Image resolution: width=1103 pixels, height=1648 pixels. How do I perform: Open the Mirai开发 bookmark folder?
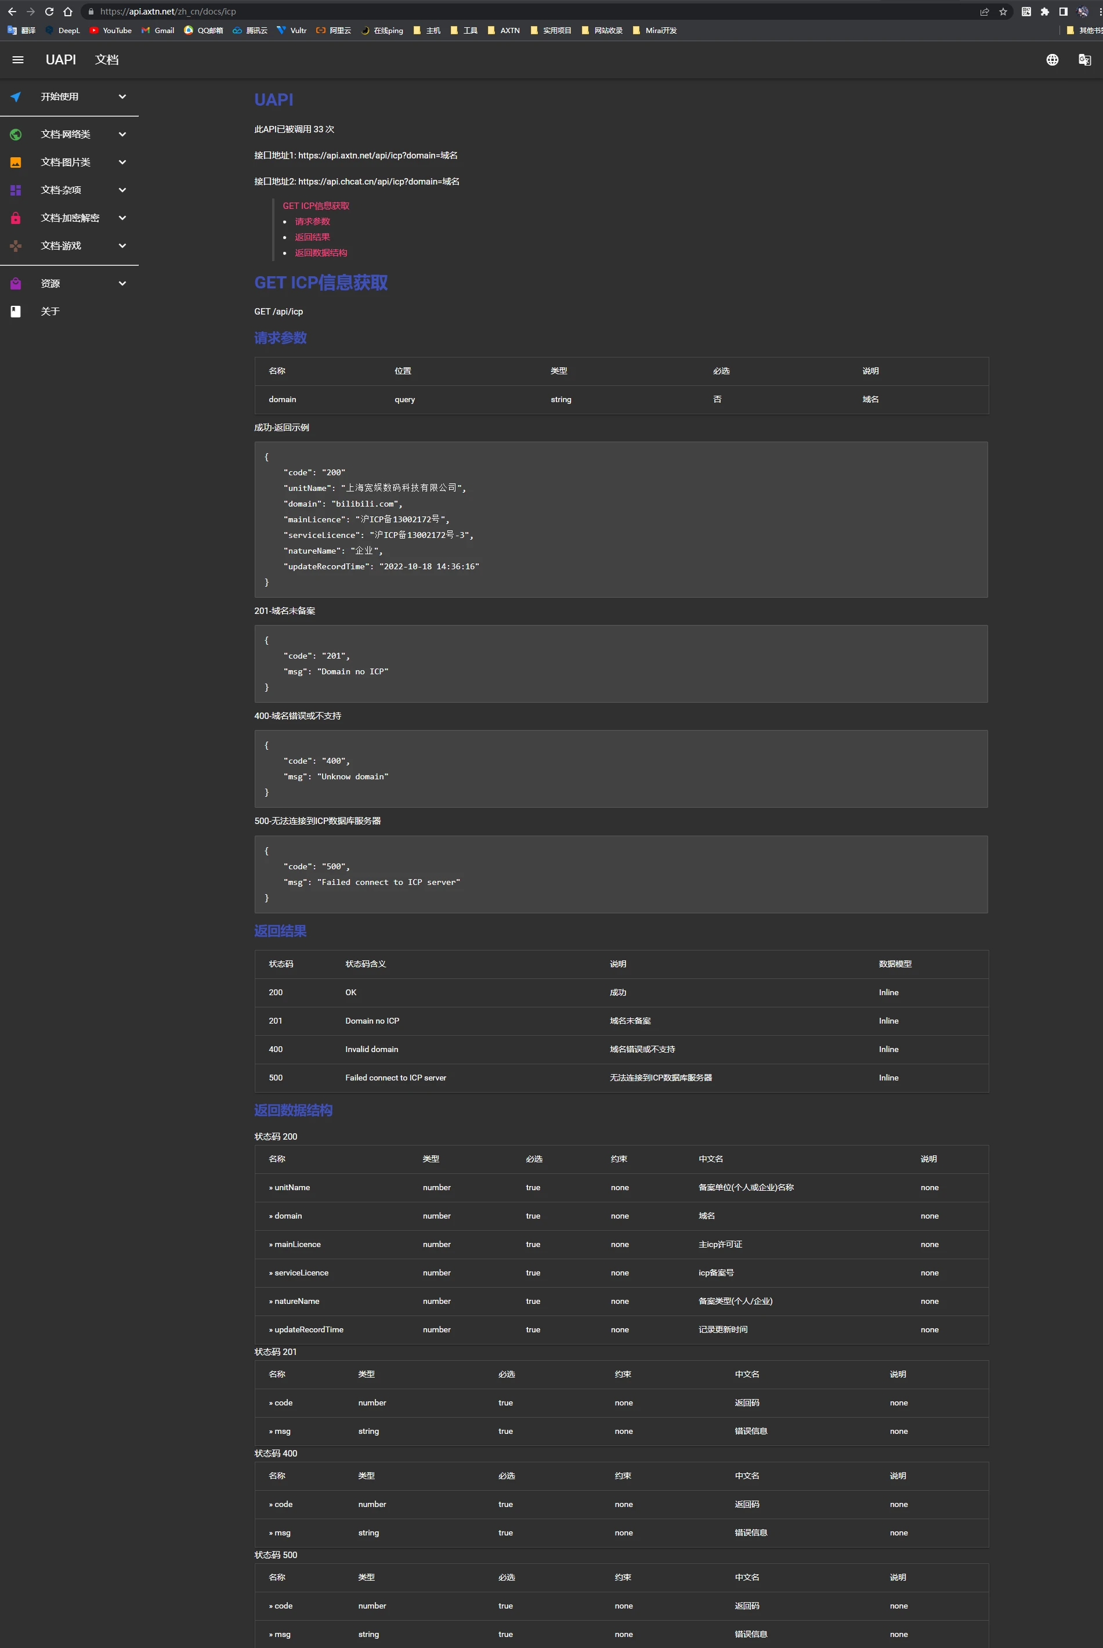654,30
